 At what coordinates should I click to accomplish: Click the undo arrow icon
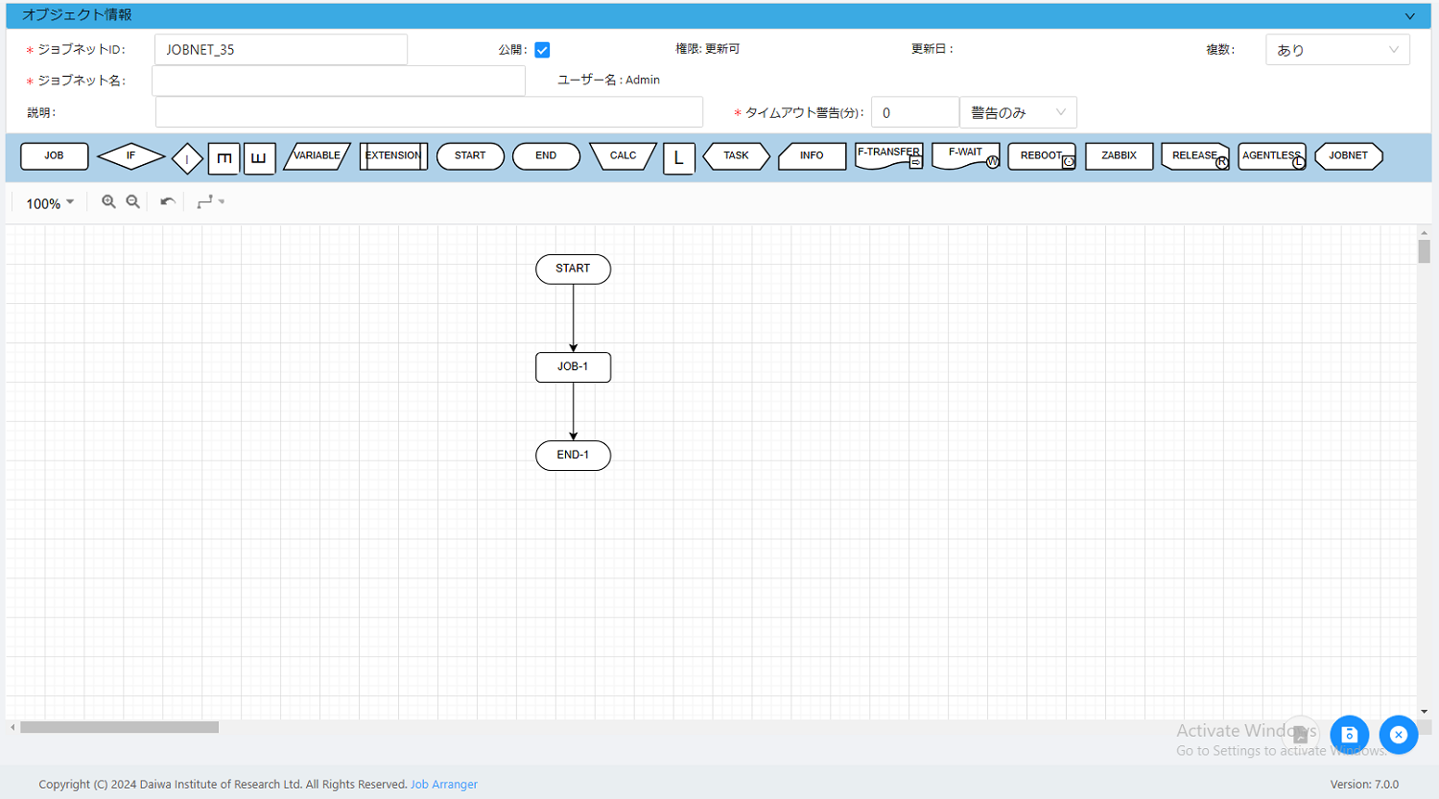166,201
